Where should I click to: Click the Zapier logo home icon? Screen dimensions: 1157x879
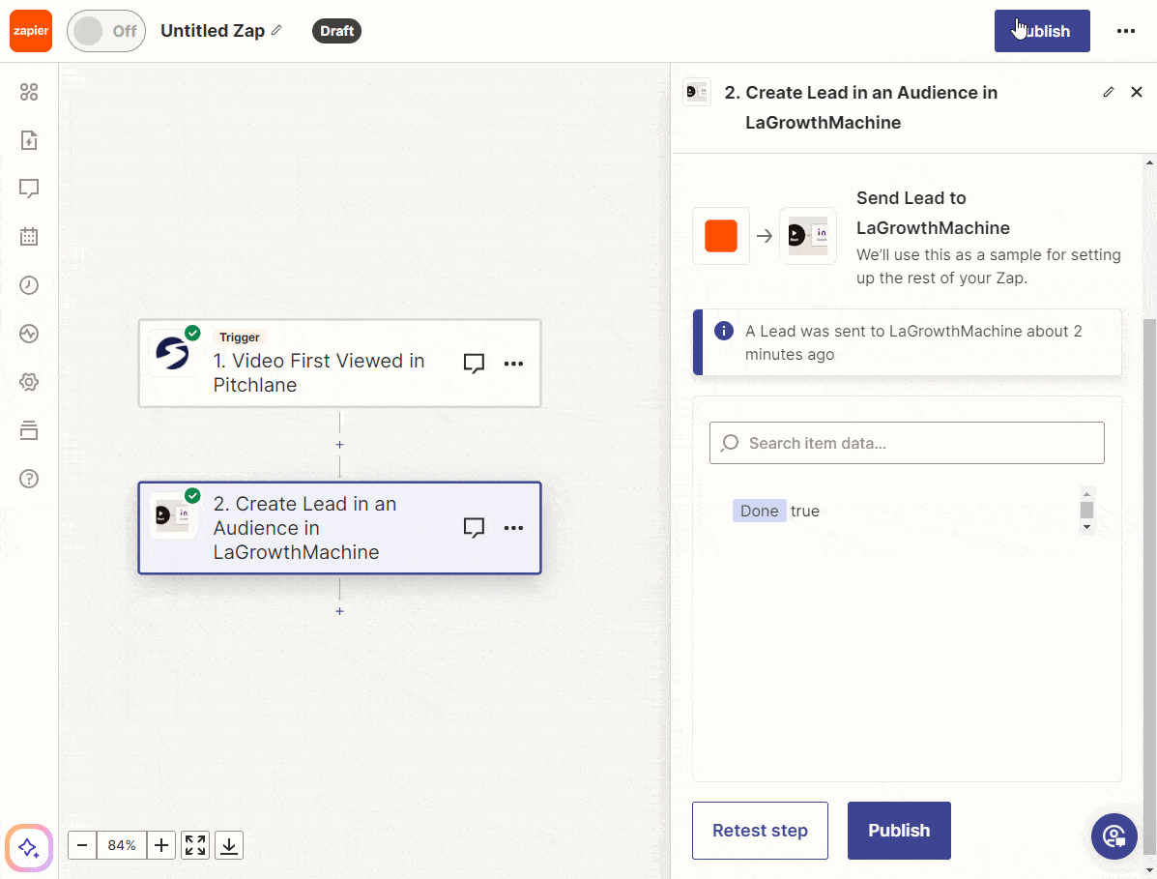[x=31, y=31]
